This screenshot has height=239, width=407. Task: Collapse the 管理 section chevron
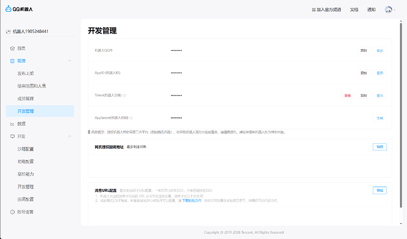70,61
